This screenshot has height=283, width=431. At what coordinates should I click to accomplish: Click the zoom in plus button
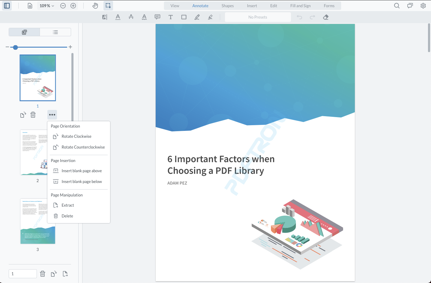pos(73,6)
